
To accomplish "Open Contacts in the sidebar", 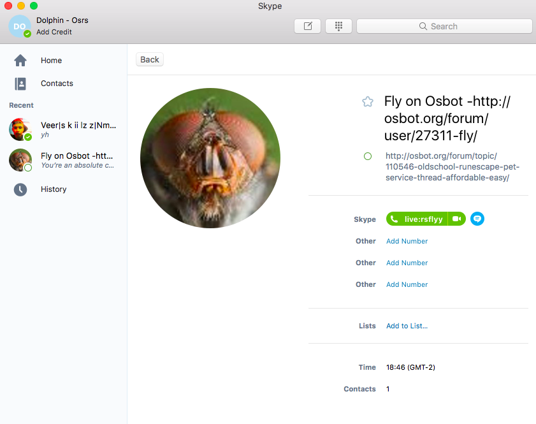I will pyautogui.click(x=57, y=84).
